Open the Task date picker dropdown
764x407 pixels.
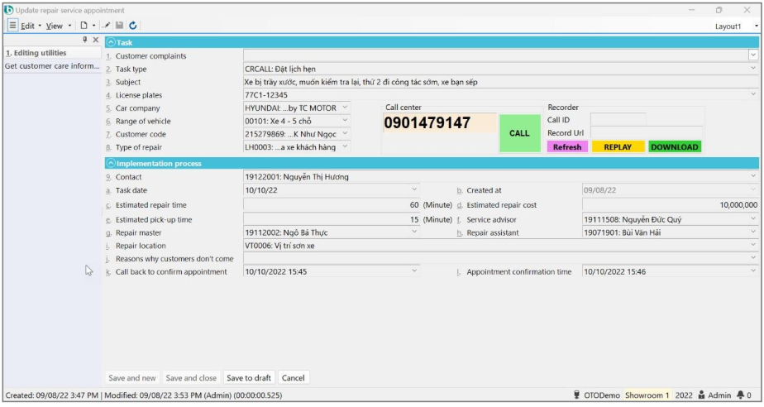414,189
